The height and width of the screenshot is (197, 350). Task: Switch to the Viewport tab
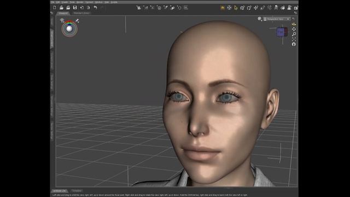tap(63, 13)
